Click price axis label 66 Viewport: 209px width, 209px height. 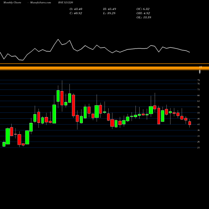coord(199,95)
